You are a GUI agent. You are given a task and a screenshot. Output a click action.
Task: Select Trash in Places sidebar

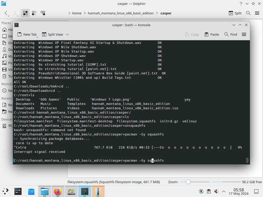point(7,76)
